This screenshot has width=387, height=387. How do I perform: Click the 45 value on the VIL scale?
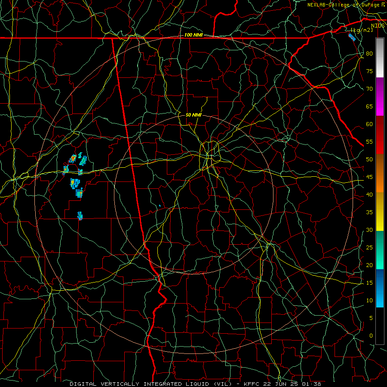[369, 177]
